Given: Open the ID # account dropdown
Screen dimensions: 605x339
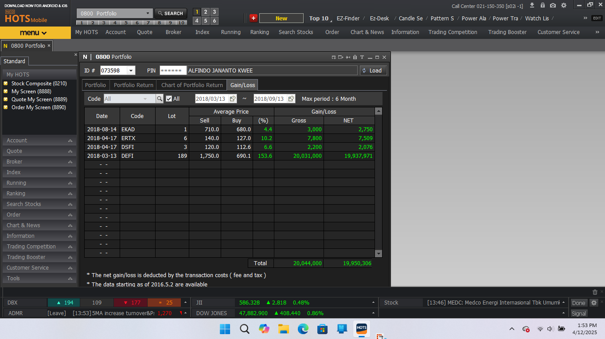Looking at the screenshot, I should point(131,71).
